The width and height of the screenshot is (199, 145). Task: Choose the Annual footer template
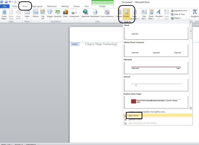[x=156, y=85]
